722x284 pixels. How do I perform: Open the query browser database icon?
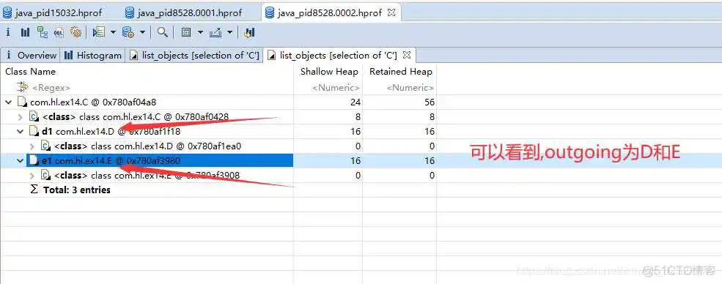[128, 32]
